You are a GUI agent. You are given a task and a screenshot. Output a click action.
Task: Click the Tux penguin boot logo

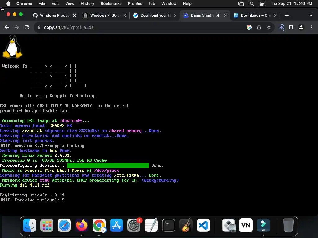point(12,46)
